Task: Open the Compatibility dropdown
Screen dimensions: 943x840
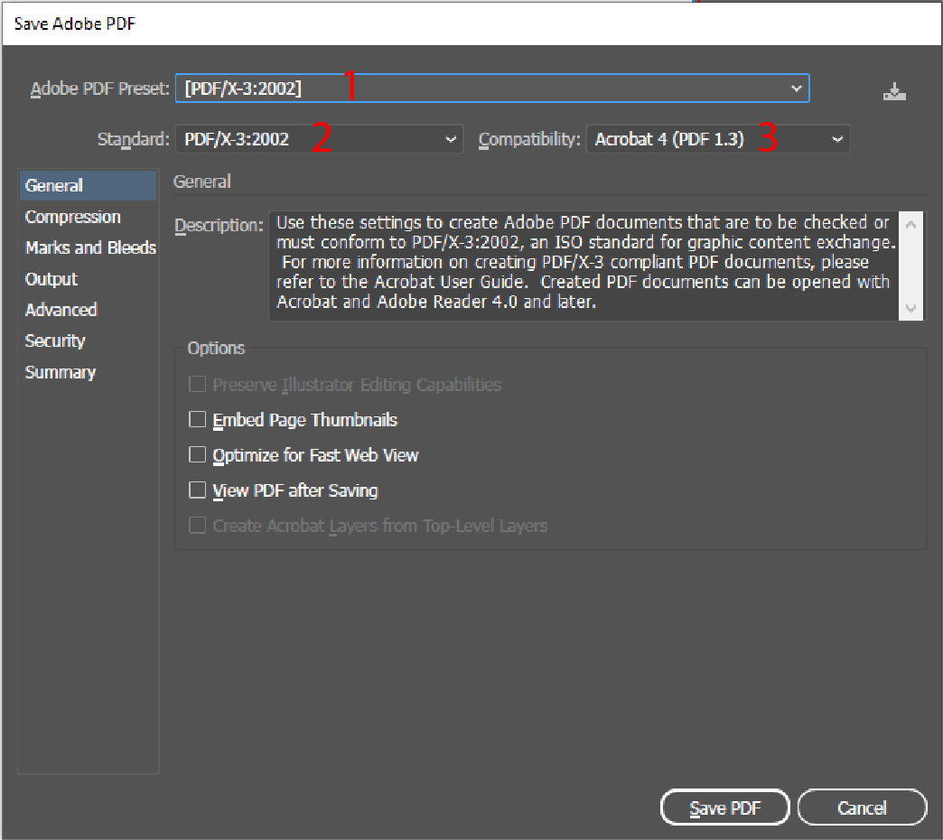Action: tap(717, 139)
